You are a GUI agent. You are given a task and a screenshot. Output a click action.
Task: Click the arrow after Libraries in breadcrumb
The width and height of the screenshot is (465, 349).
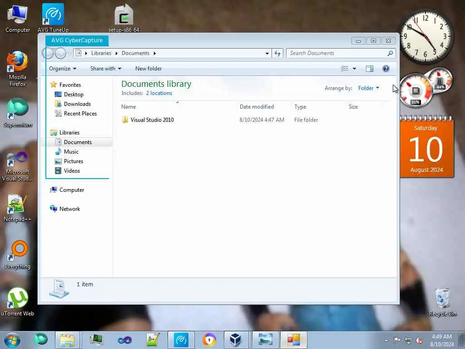[x=117, y=54]
